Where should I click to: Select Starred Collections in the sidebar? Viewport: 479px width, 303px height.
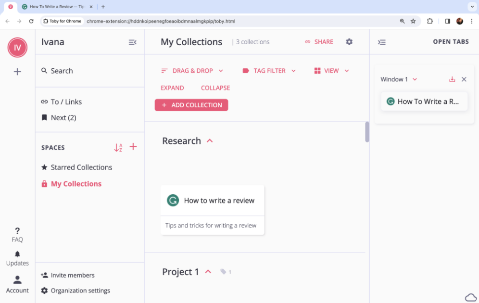(81, 167)
